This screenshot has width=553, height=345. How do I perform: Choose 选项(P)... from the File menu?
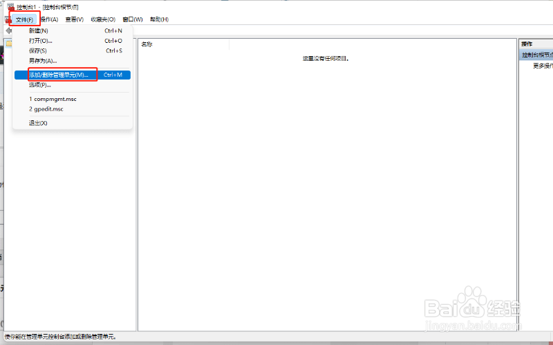73,84
